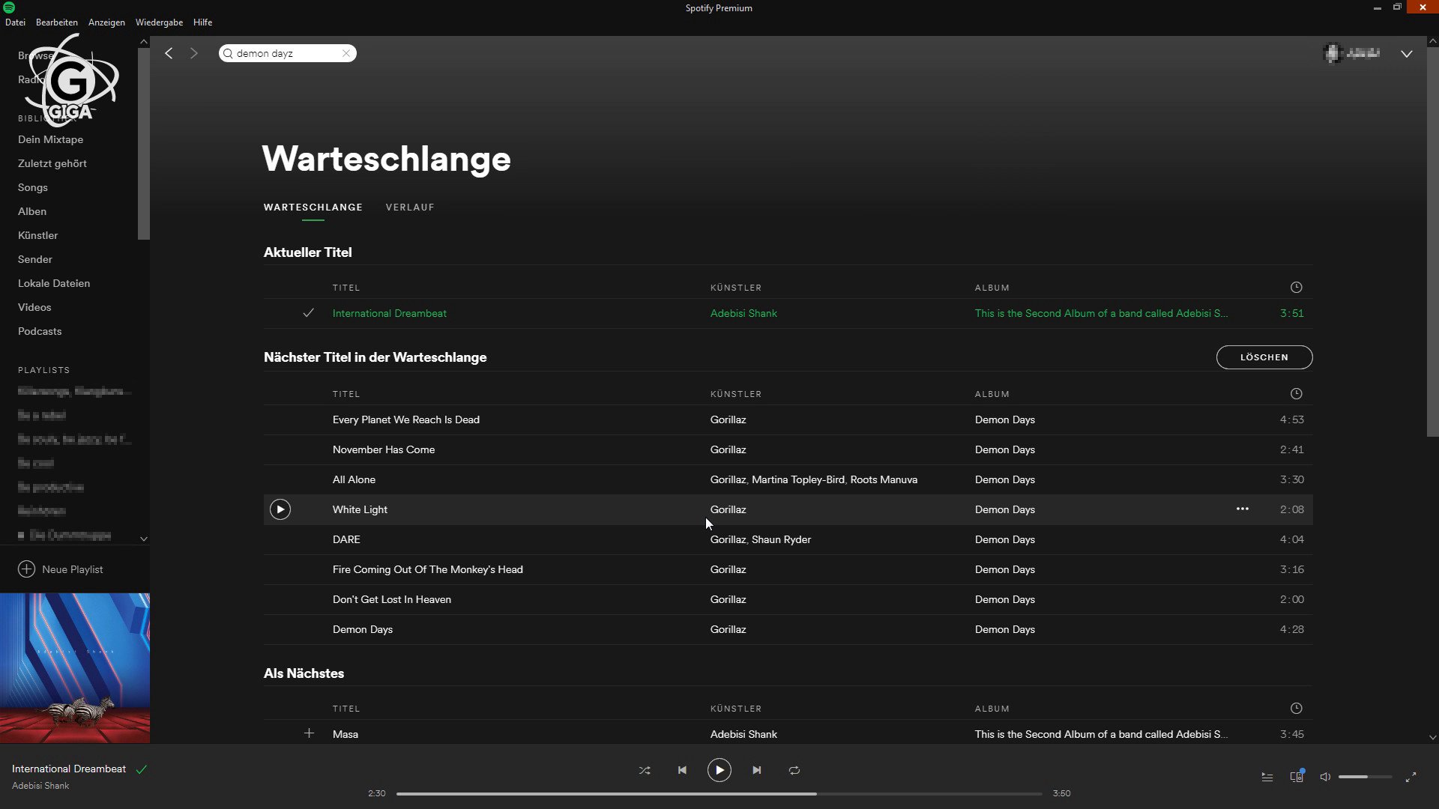Open Martina Topley-Bird artist link

click(x=798, y=479)
